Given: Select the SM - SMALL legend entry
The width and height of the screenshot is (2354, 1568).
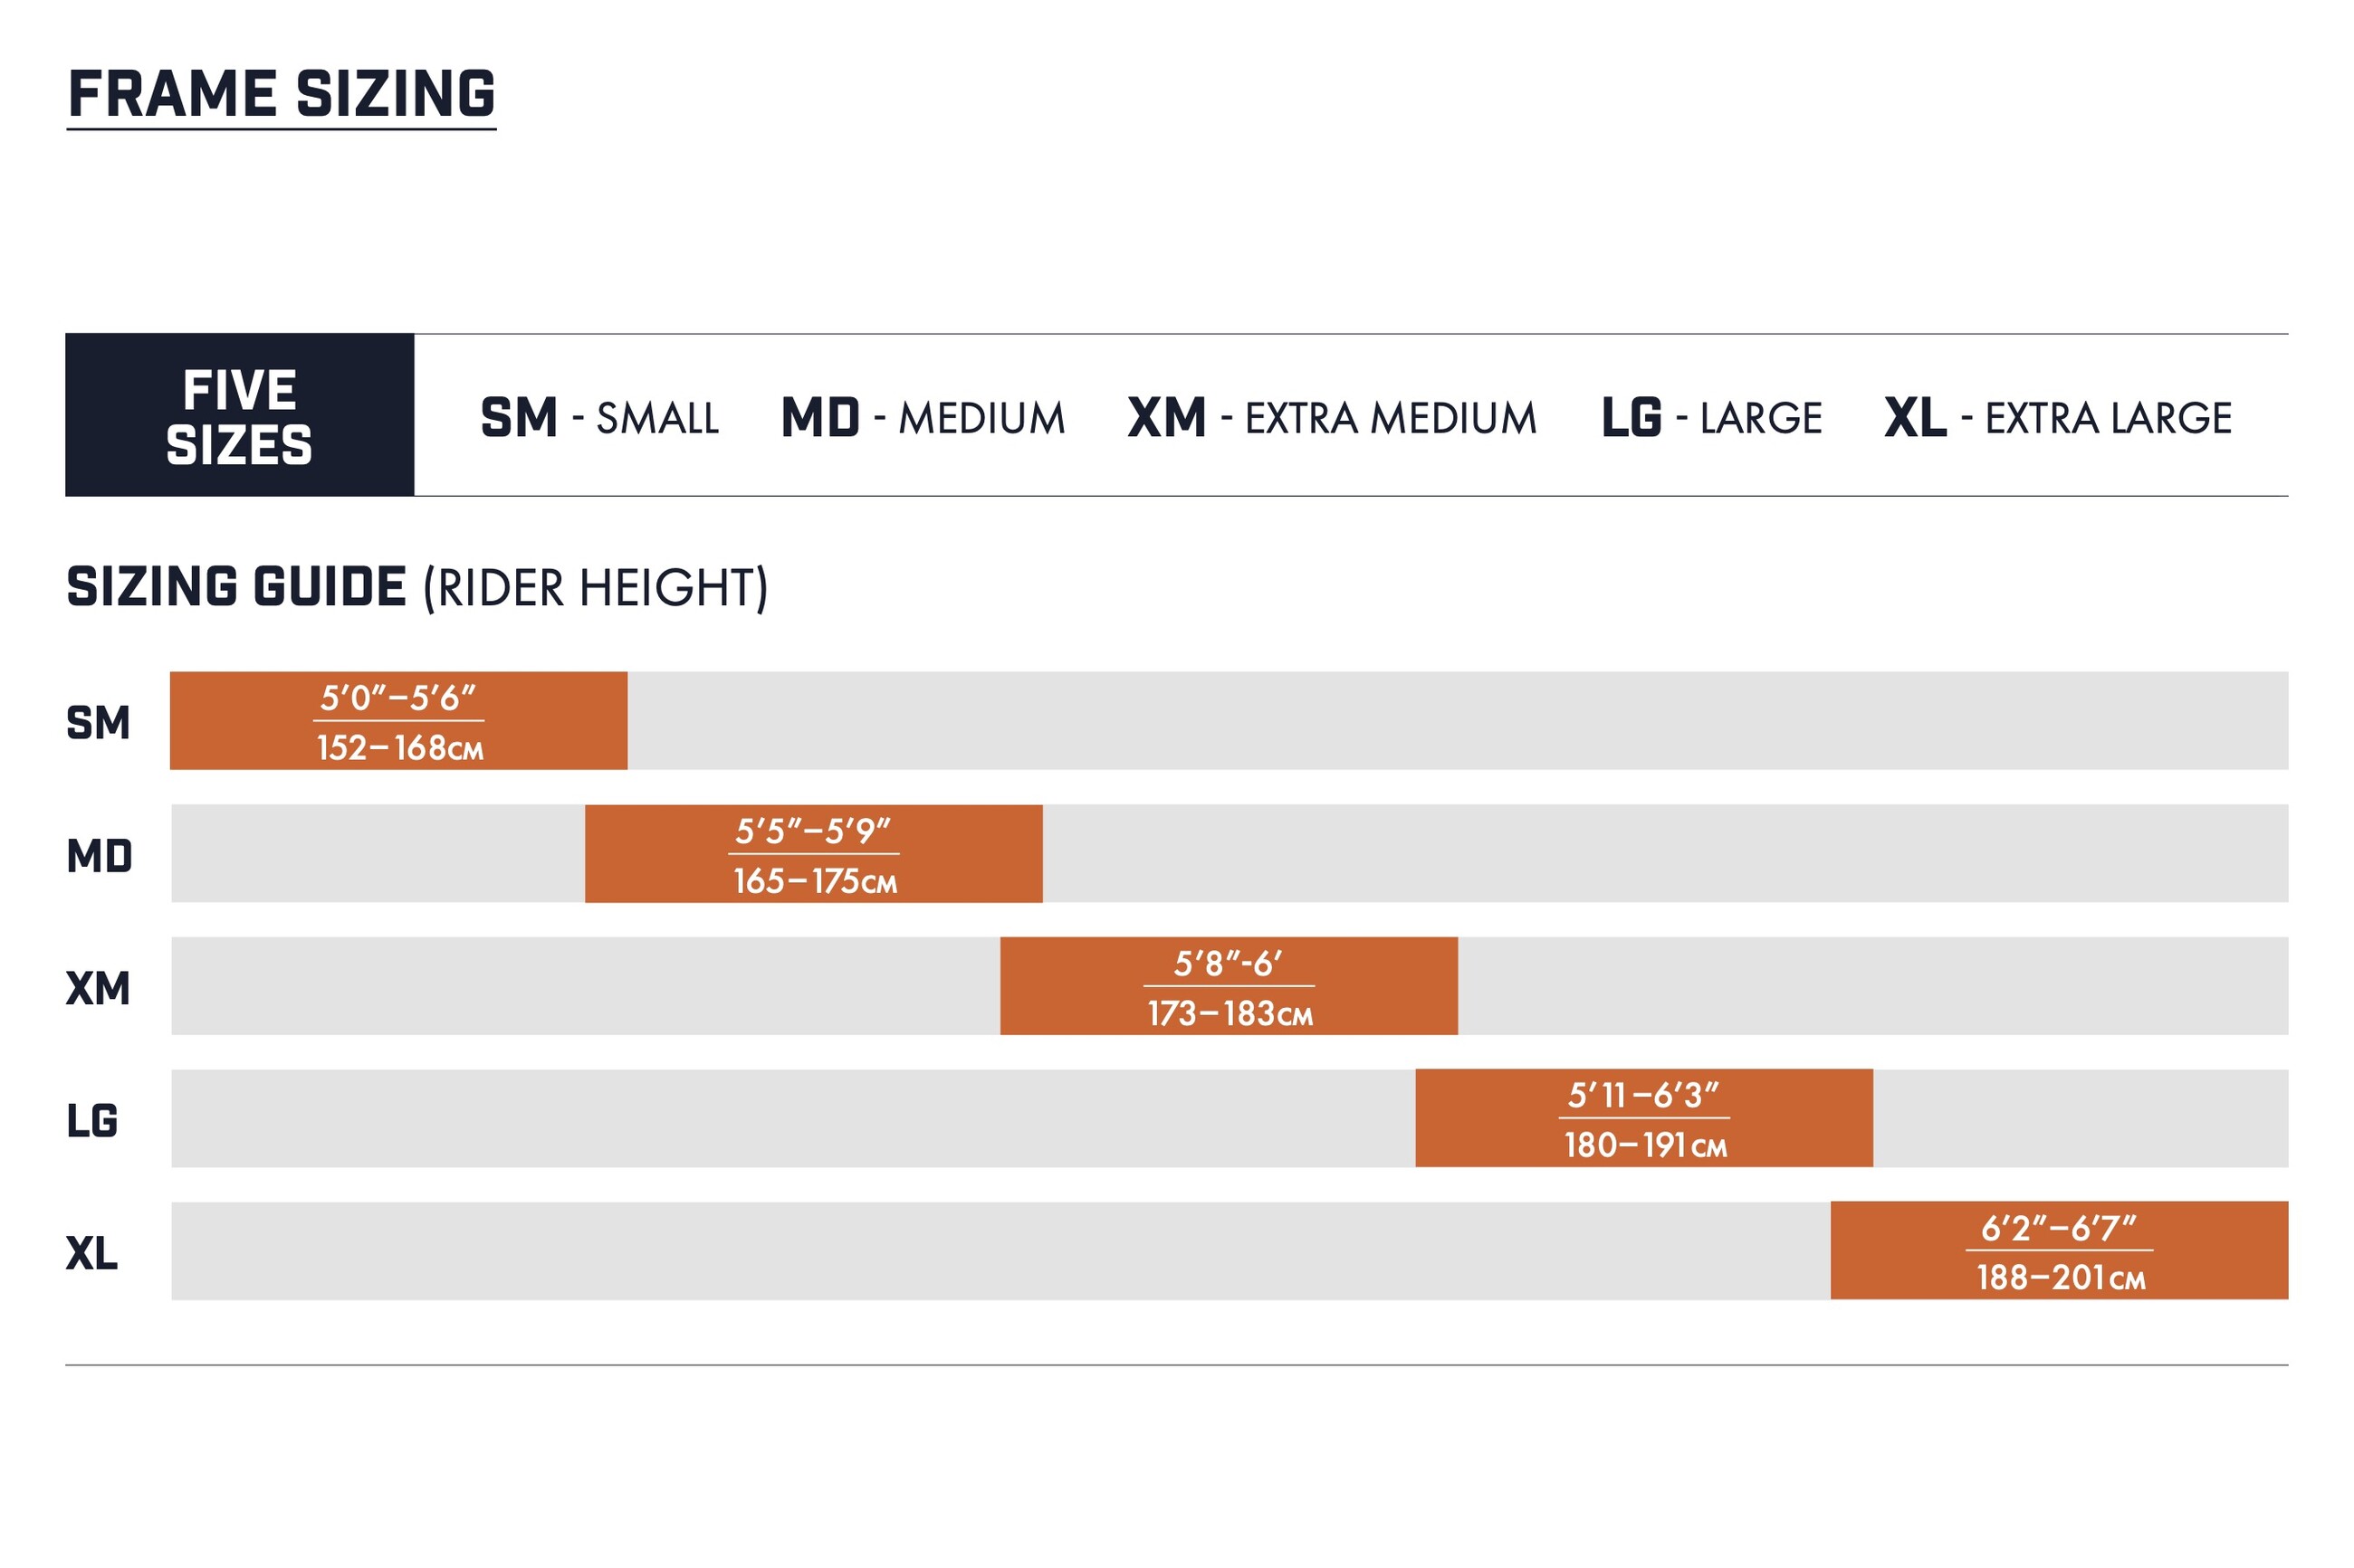Looking at the screenshot, I should point(599,418).
